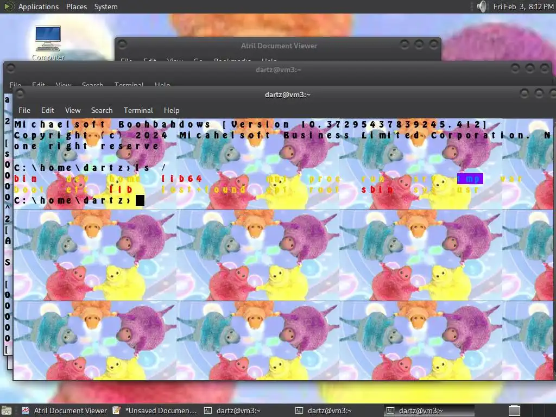This screenshot has width=556, height=417.
Task: Click the bin entry in terminal output
Action: pos(25,178)
